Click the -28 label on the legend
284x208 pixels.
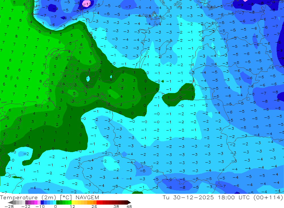click(9, 207)
